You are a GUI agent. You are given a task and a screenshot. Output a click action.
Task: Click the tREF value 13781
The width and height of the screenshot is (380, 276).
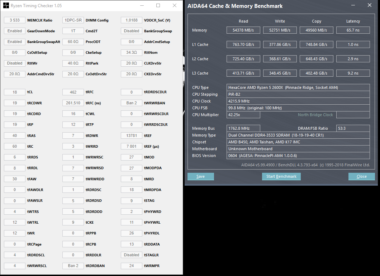point(131,135)
